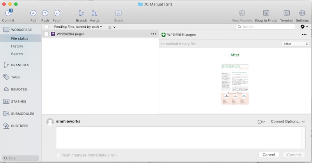Click the BRANCHES sidebar icon
This screenshot has height=163, width=312.
click(6, 65)
